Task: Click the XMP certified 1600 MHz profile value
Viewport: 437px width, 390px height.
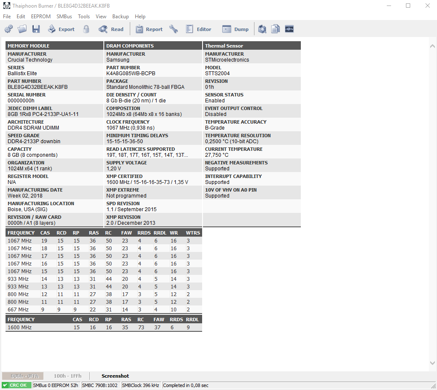Action: point(147,182)
